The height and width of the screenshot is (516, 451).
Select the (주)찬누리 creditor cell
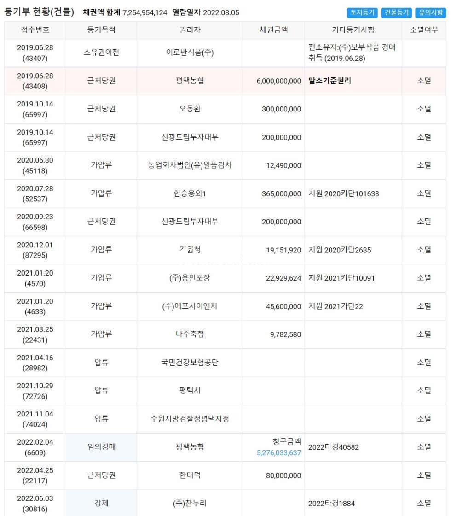(x=190, y=503)
